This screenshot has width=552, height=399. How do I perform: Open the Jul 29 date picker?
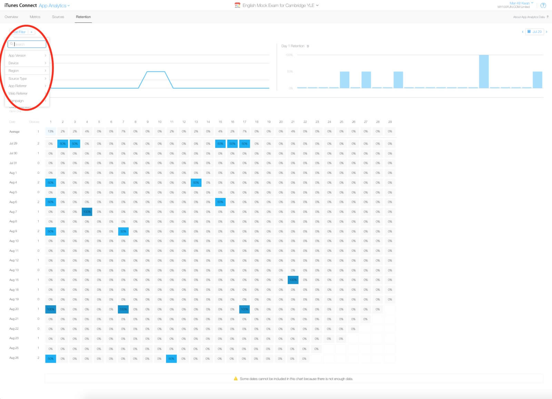point(534,32)
